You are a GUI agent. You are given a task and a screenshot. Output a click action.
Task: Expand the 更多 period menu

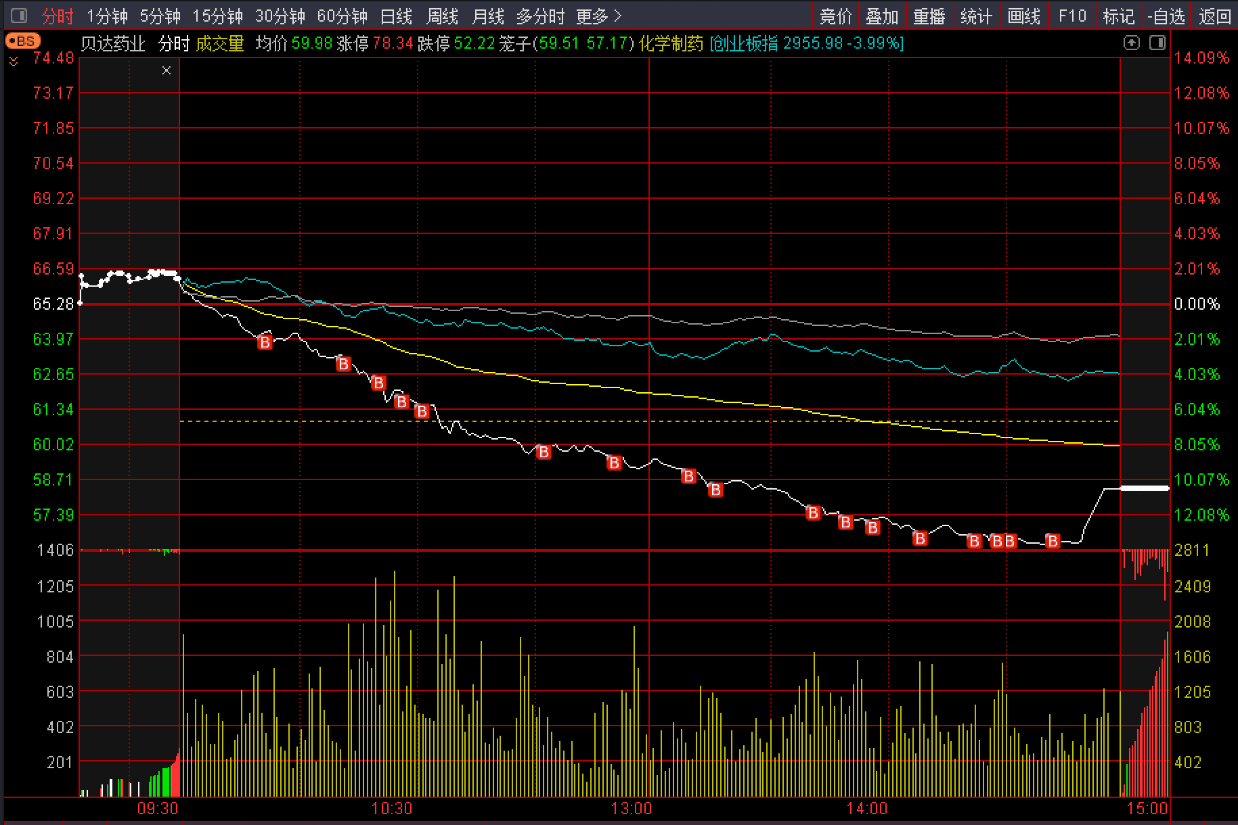click(598, 16)
